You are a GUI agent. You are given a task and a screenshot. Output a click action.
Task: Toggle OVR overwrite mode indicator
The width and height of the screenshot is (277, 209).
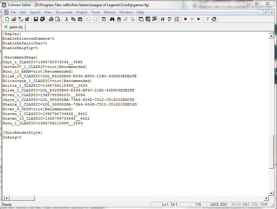point(264,205)
